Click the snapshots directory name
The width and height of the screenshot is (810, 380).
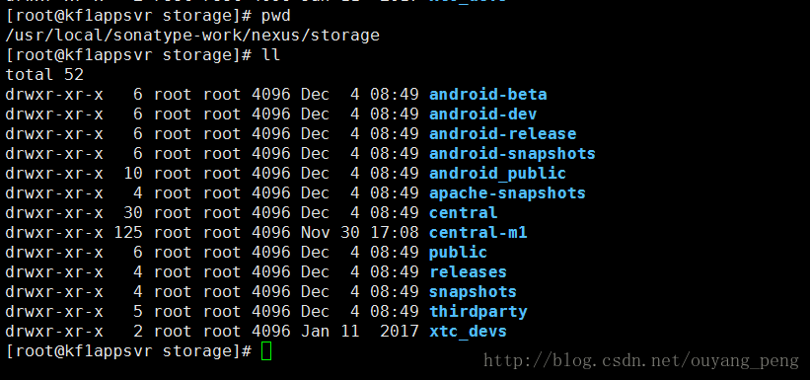473,292
